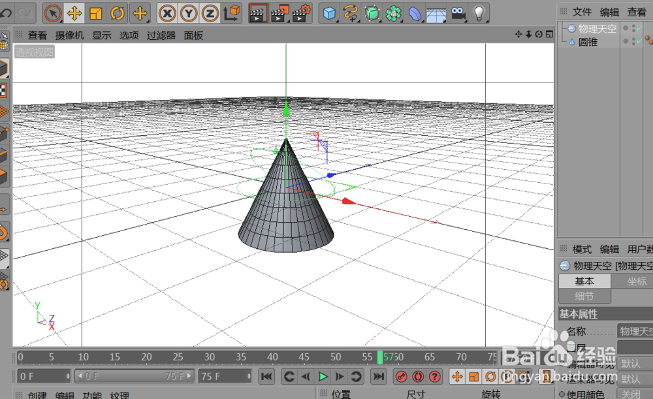653x399 pixels.
Task: Toggle the green checkmark on the 圆锥 object
Action: coord(639,42)
